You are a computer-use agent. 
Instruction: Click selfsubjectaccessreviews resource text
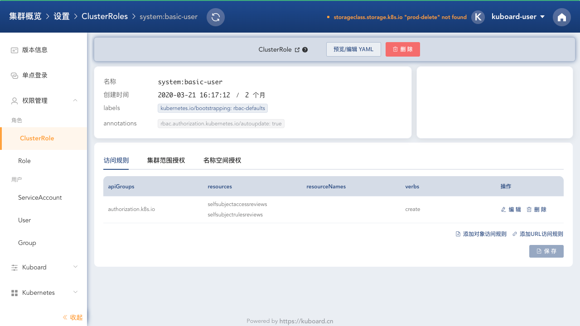[x=237, y=204]
